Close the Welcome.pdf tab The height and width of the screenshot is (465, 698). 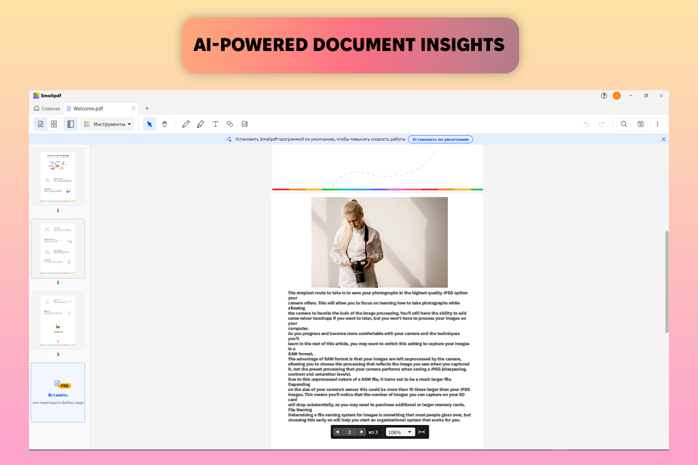(133, 108)
